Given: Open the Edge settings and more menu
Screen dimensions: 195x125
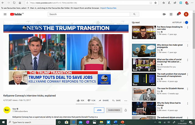Looking at the screenshot, I should click(x=192, y=3).
